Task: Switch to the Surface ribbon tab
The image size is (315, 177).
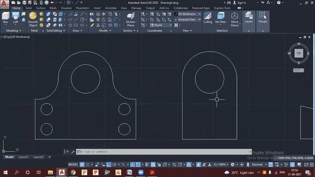Action: (40, 8)
